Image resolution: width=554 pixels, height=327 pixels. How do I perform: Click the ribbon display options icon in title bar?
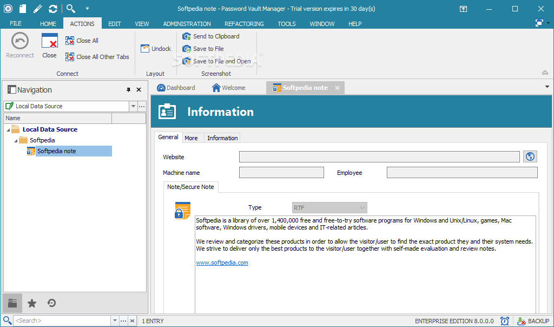coord(463,9)
